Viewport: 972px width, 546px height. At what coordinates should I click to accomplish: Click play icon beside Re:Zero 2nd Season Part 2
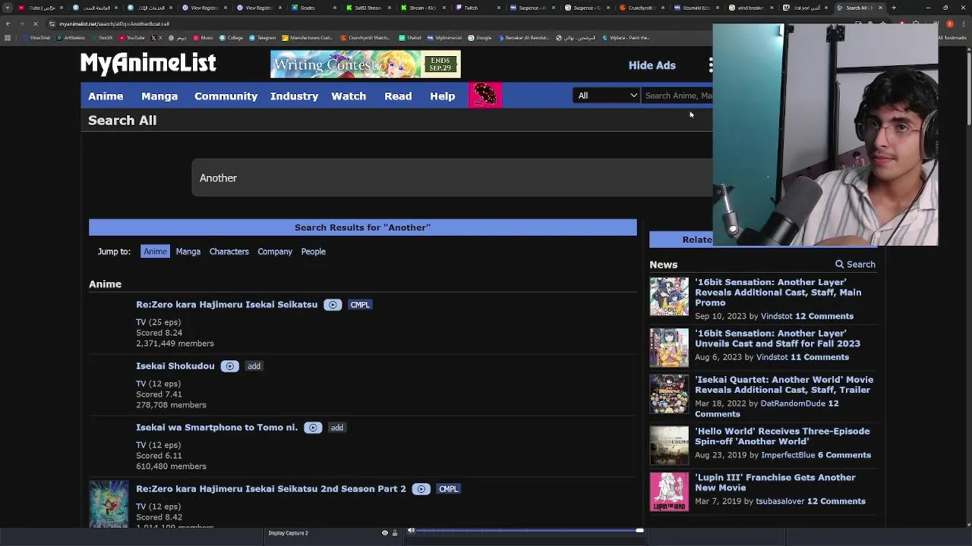421,488
